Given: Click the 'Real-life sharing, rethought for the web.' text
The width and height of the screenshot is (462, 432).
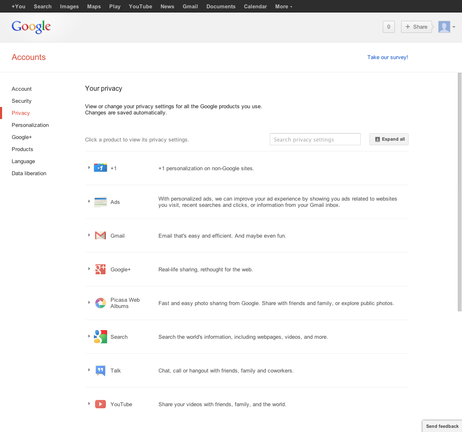Looking at the screenshot, I should (206, 269).
